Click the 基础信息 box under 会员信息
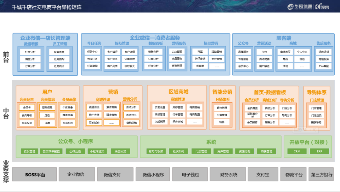The width and height of the screenshot is (340, 192). click(47, 107)
